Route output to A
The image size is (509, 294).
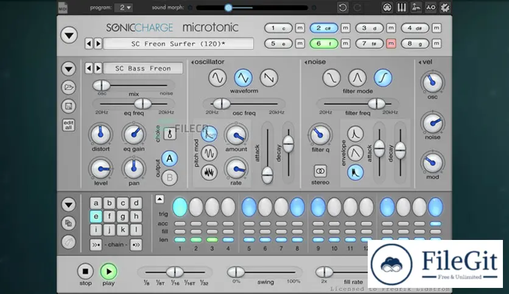click(x=169, y=159)
